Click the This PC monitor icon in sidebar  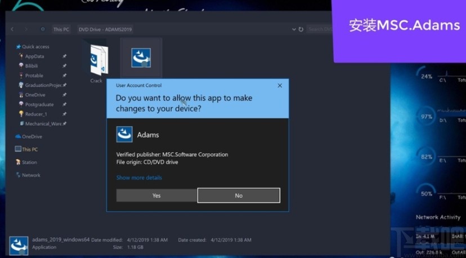(x=18, y=149)
